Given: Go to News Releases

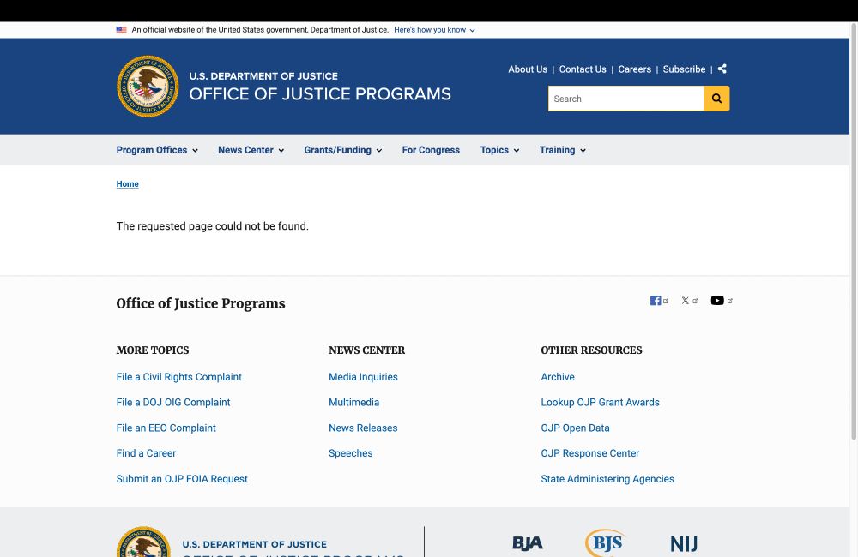Looking at the screenshot, I should [363, 428].
